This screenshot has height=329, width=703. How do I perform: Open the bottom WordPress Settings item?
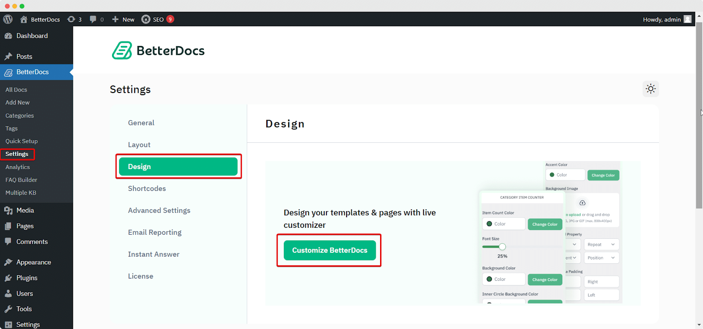36,324
